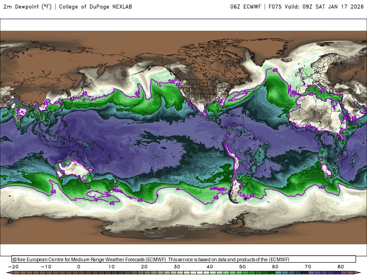Click the 10 colorbar tick label
The width and height of the screenshot is (367, 275).
[111, 267]
